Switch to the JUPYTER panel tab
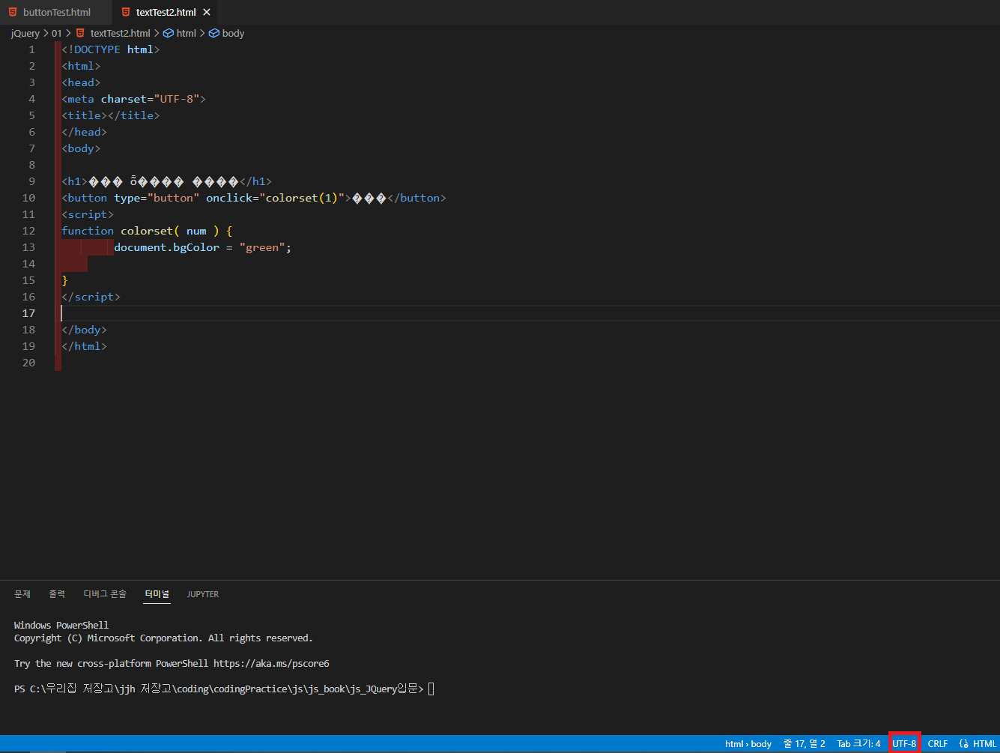The image size is (1000, 753). click(x=202, y=593)
